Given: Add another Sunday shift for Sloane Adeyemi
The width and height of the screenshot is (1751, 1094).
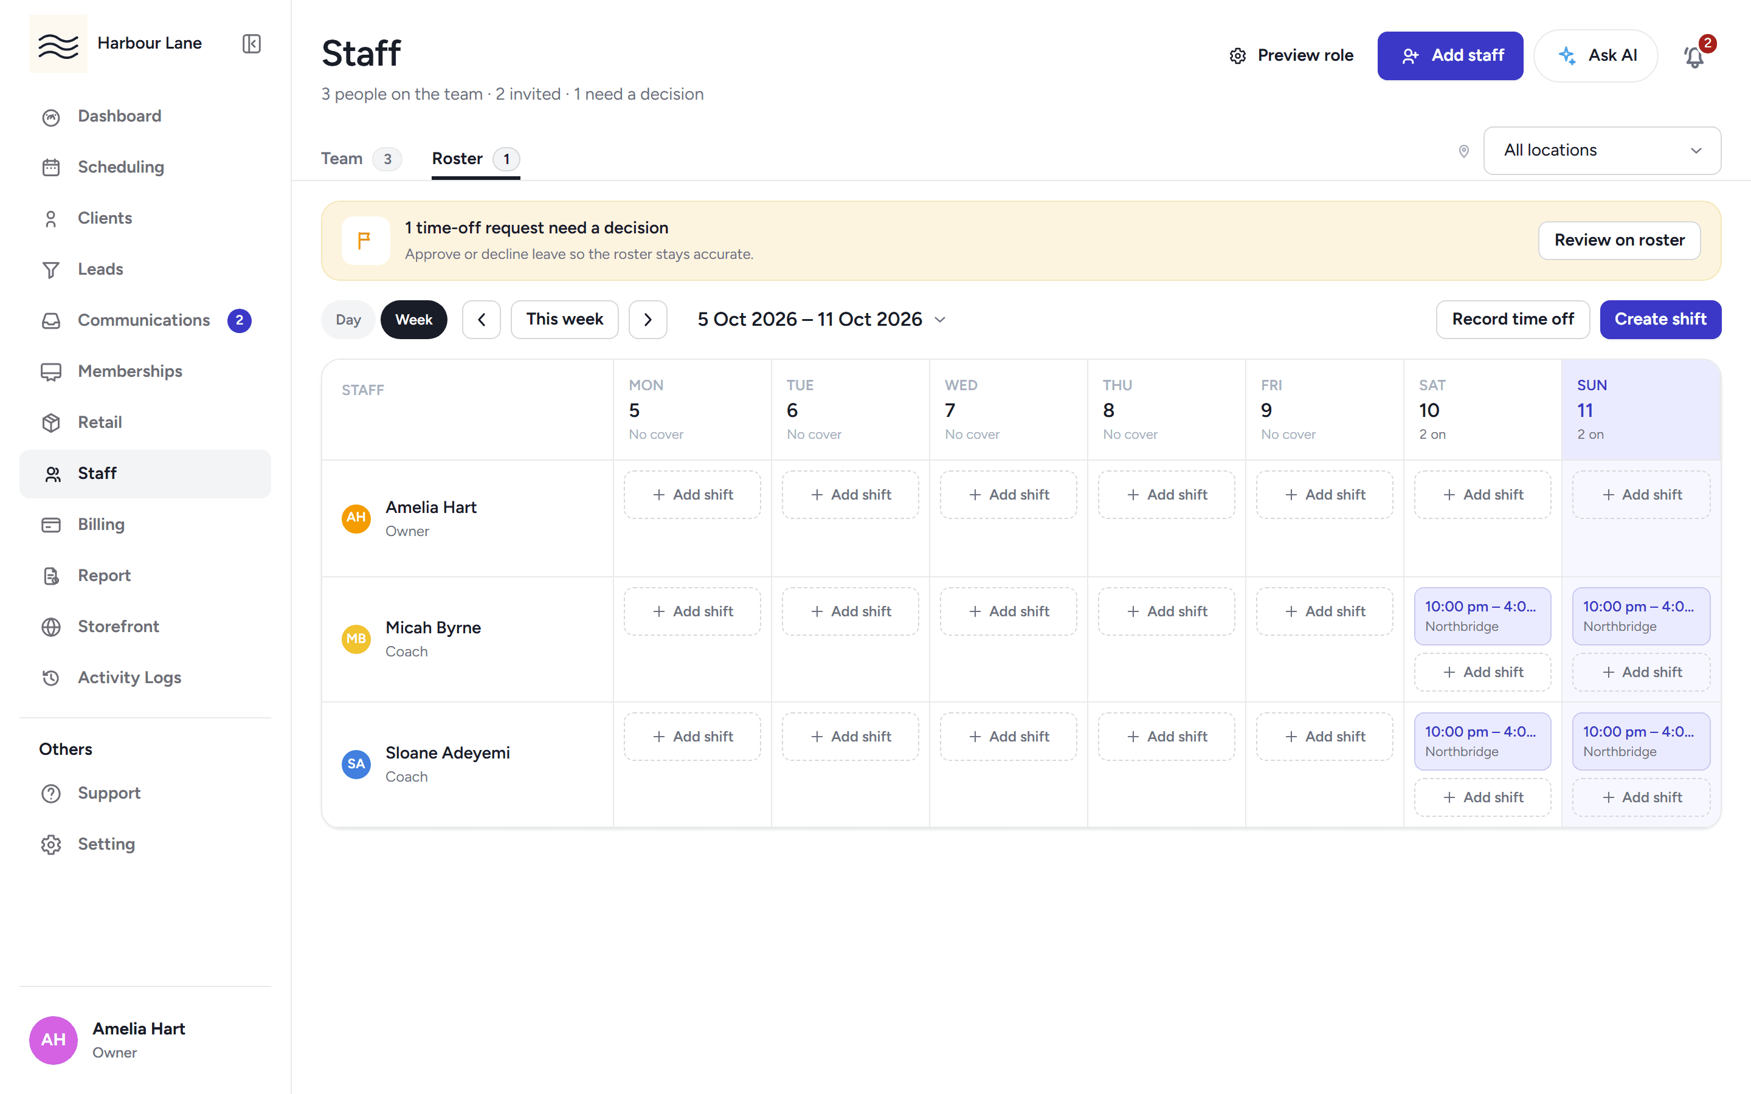Looking at the screenshot, I should tap(1641, 797).
